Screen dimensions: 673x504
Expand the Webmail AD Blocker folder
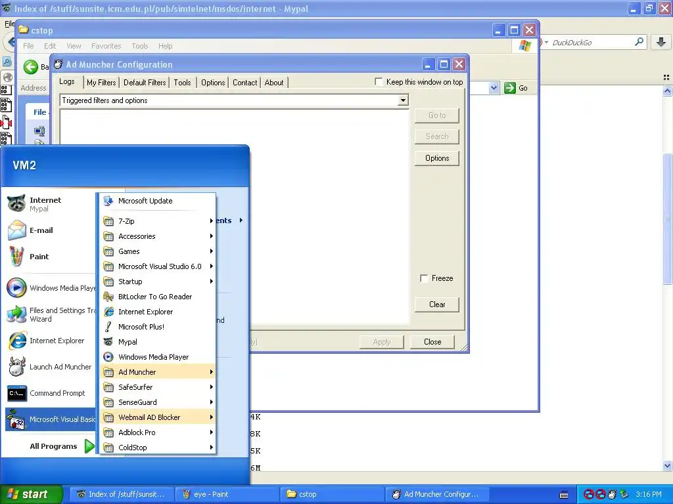click(158, 417)
